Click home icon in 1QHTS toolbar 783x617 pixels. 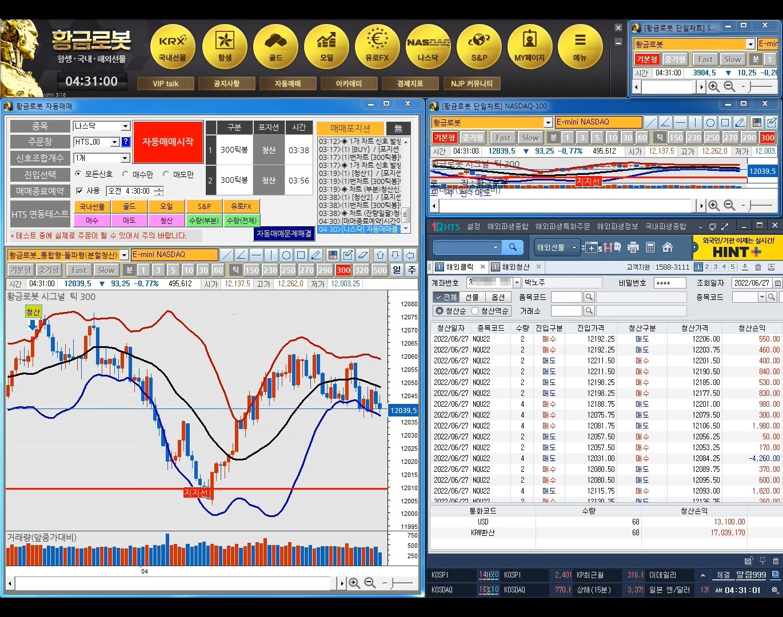[668, 247]
